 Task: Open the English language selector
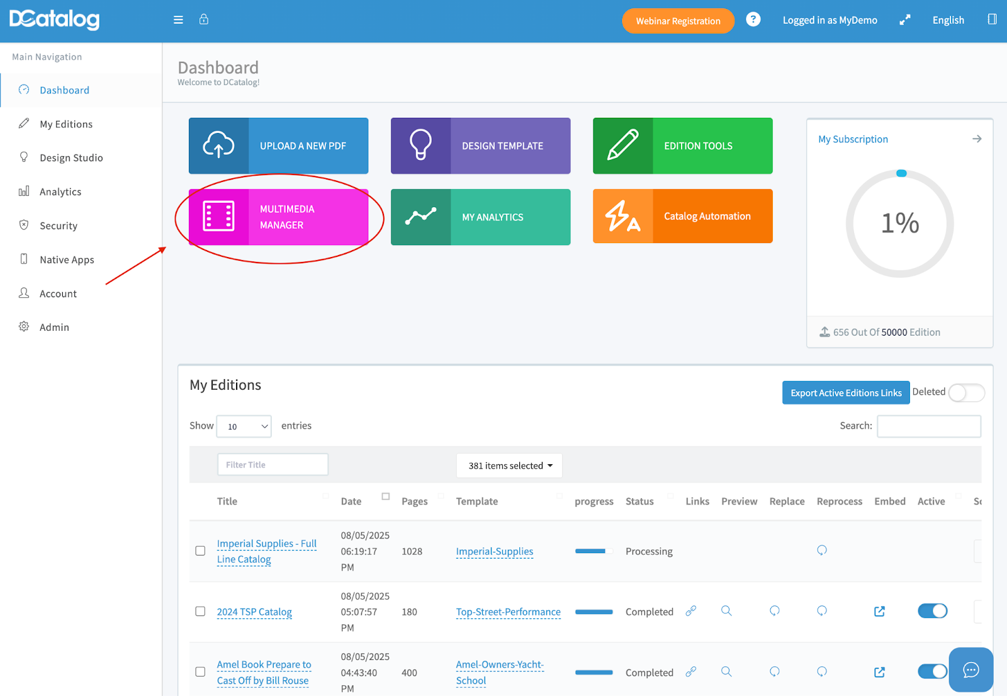pos(948,20)
